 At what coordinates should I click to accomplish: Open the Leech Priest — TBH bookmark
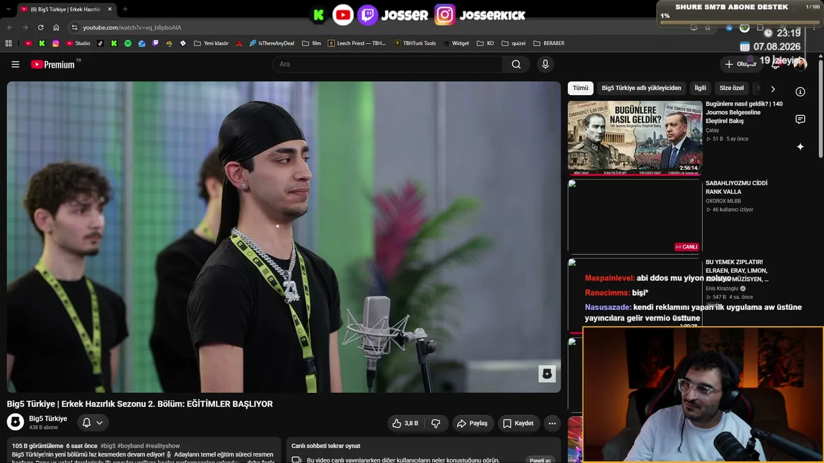click(357, 44)
